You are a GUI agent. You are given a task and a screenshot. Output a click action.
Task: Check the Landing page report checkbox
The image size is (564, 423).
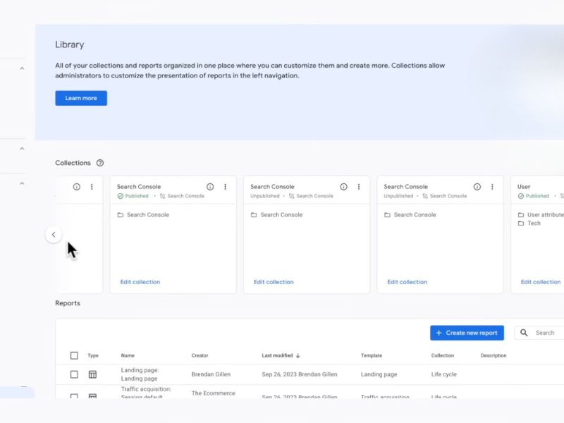(x=73, y=374)
